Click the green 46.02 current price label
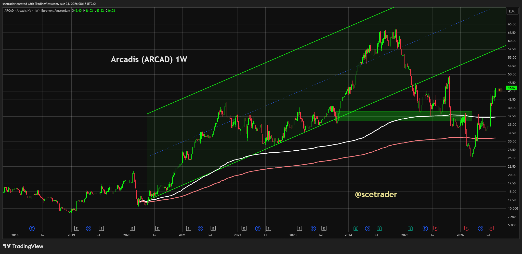The width and height of the screenshot is (522, 254). (511, 88)
